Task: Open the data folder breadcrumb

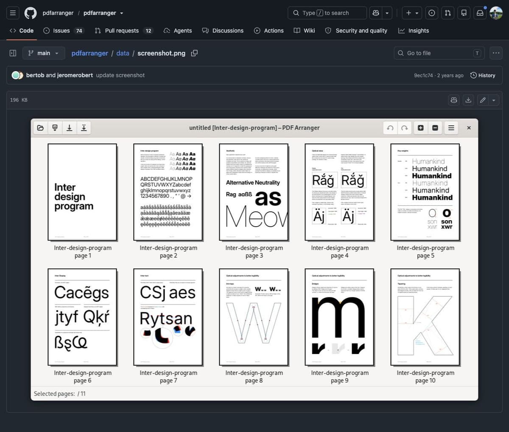Action: 123,53
